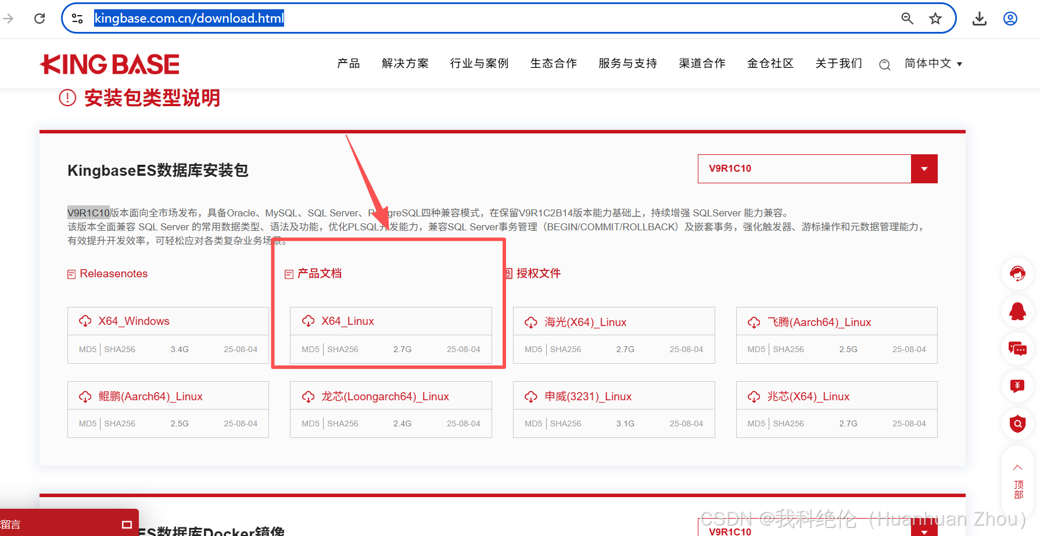
Task: Open the browser downloads icon
Action: (x=980, y=18)
